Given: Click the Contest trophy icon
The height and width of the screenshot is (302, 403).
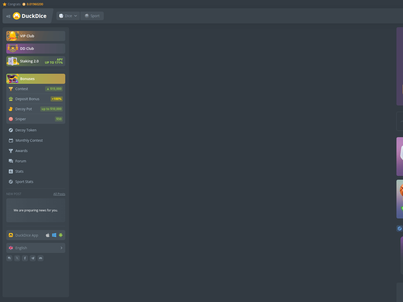Looking at the screenshot, I should [11, 89].
